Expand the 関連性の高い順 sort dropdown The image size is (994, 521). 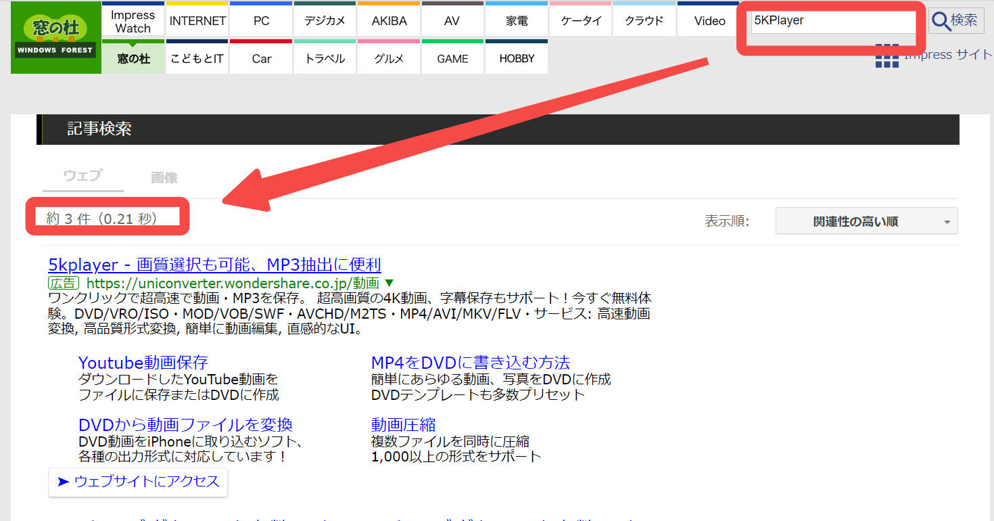[x=866, y=221]
